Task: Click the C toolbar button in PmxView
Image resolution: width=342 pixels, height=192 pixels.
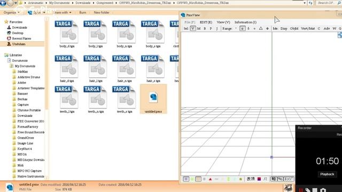Action: click(318, 28)
